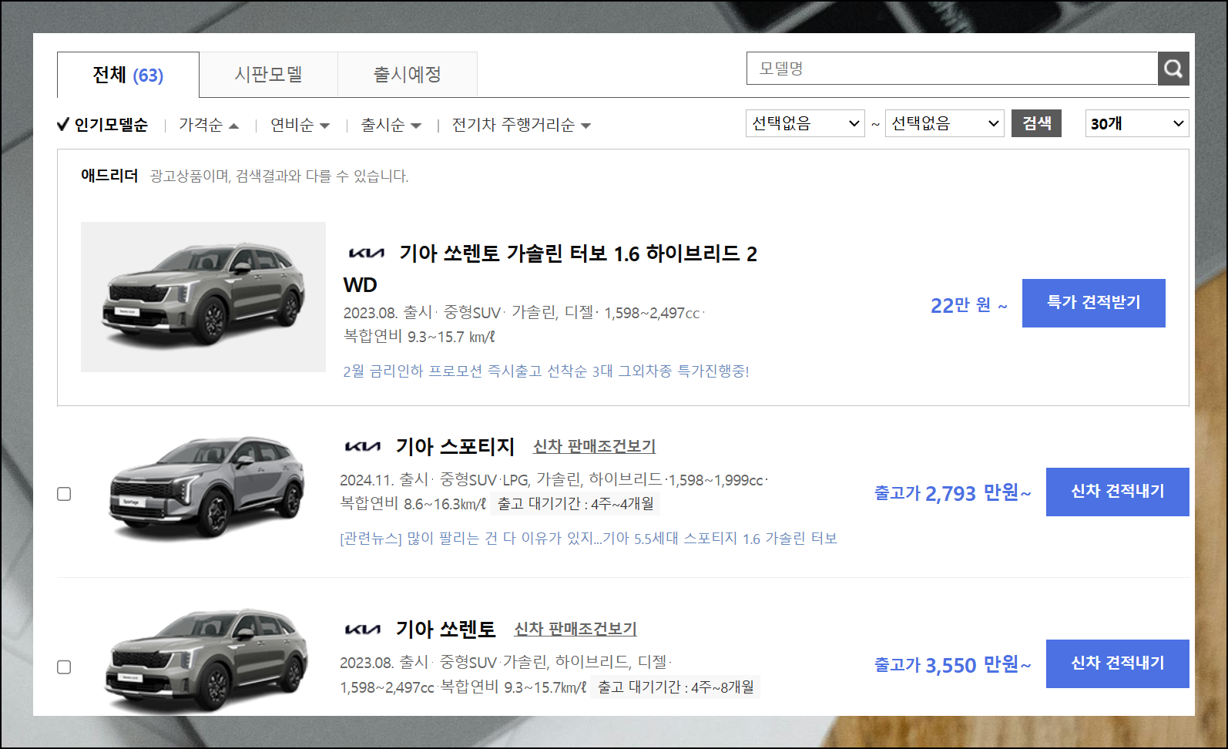Select 인기모델순 sort option

tap(102, 125)
